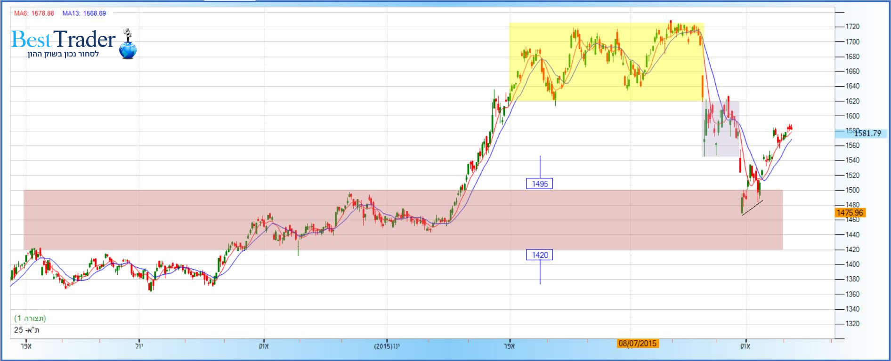This screenshot has height=361, width=891.
Task: Select the MA6 indicator value label
Action: click(x=34, y=13)
